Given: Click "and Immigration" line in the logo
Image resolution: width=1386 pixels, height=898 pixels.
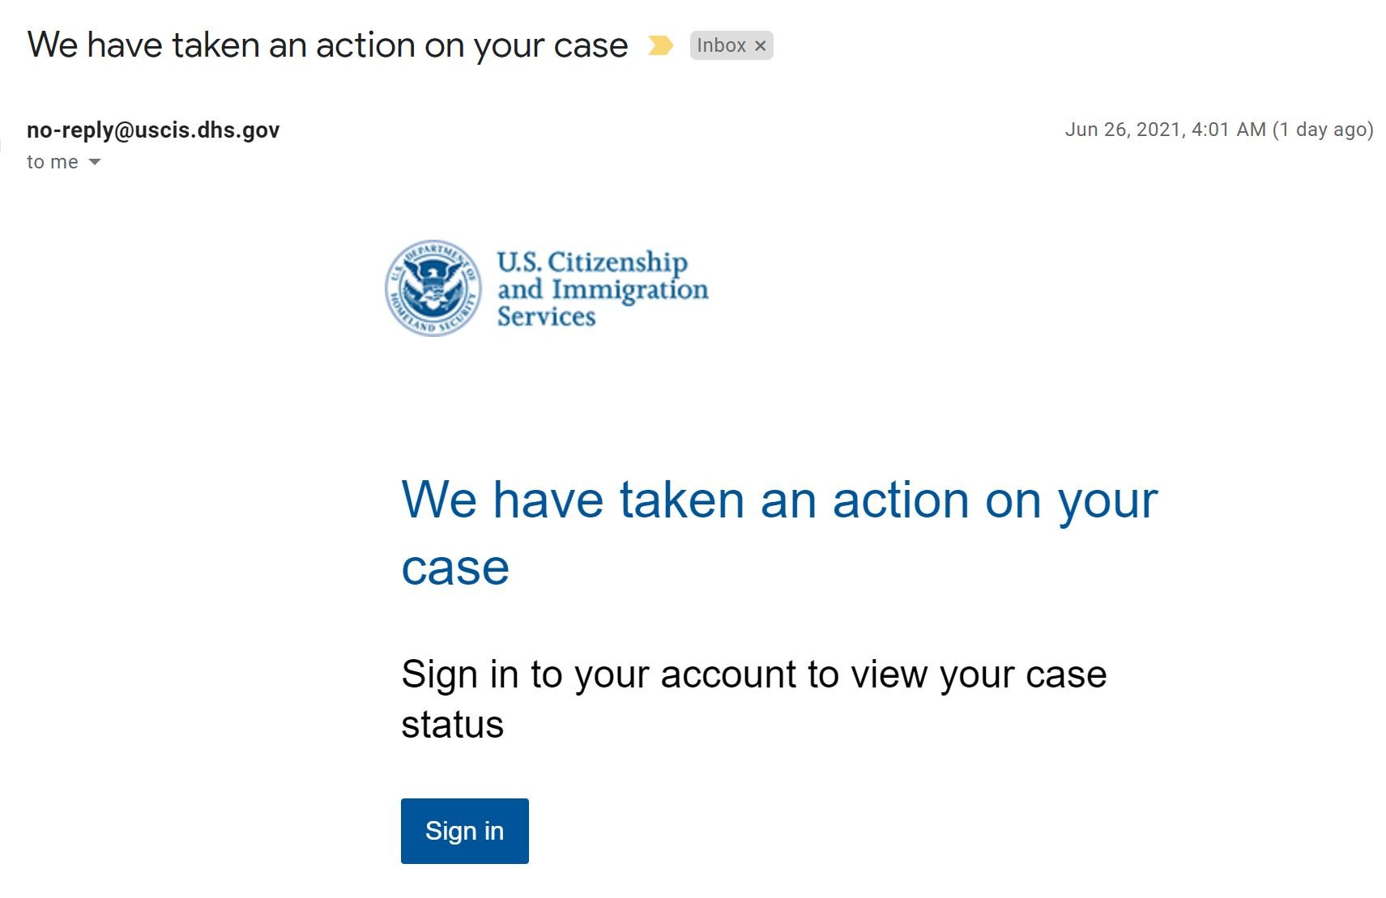Looking at the screenshot, I should tap(602, 289).
